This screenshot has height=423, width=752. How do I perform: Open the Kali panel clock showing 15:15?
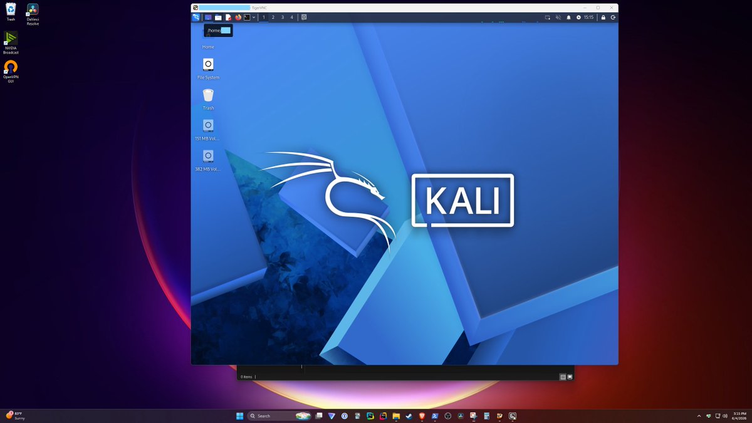588,18
